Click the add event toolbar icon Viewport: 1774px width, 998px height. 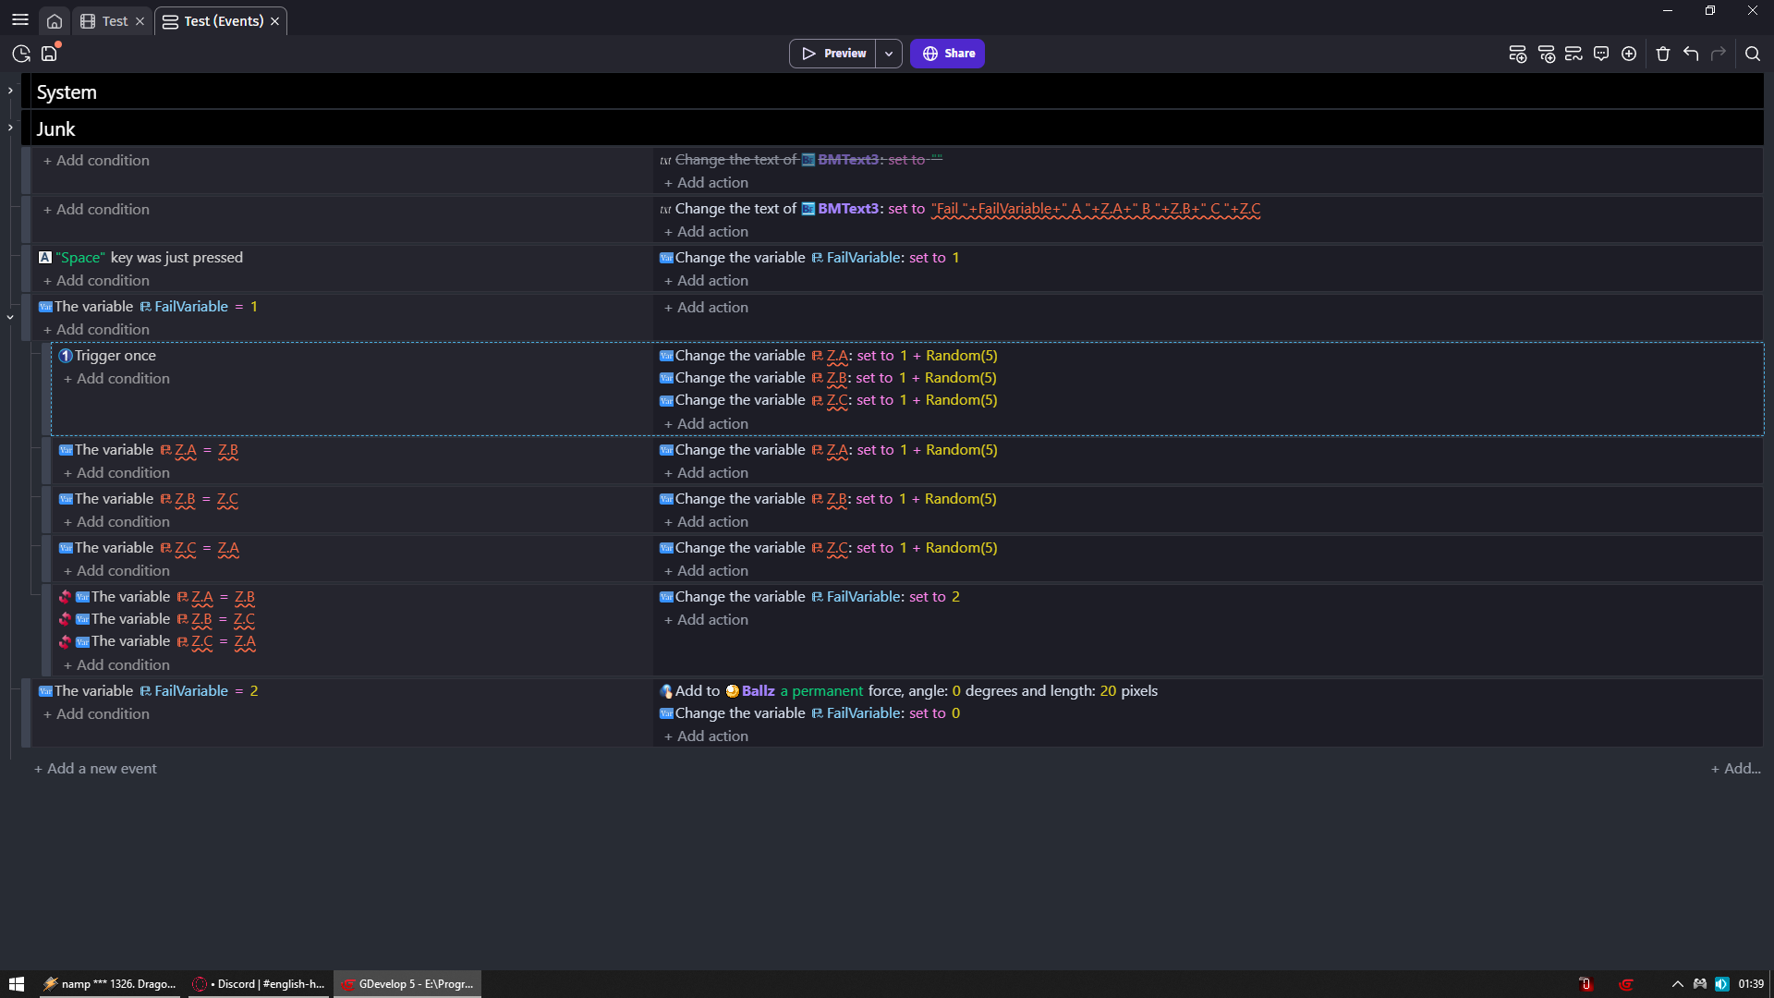[x=1517, y=54]
